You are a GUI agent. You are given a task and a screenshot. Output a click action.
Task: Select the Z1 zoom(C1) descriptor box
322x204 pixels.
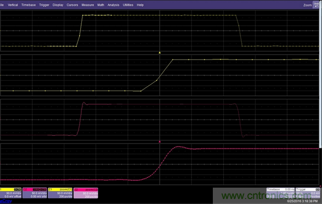click(60, 193)
